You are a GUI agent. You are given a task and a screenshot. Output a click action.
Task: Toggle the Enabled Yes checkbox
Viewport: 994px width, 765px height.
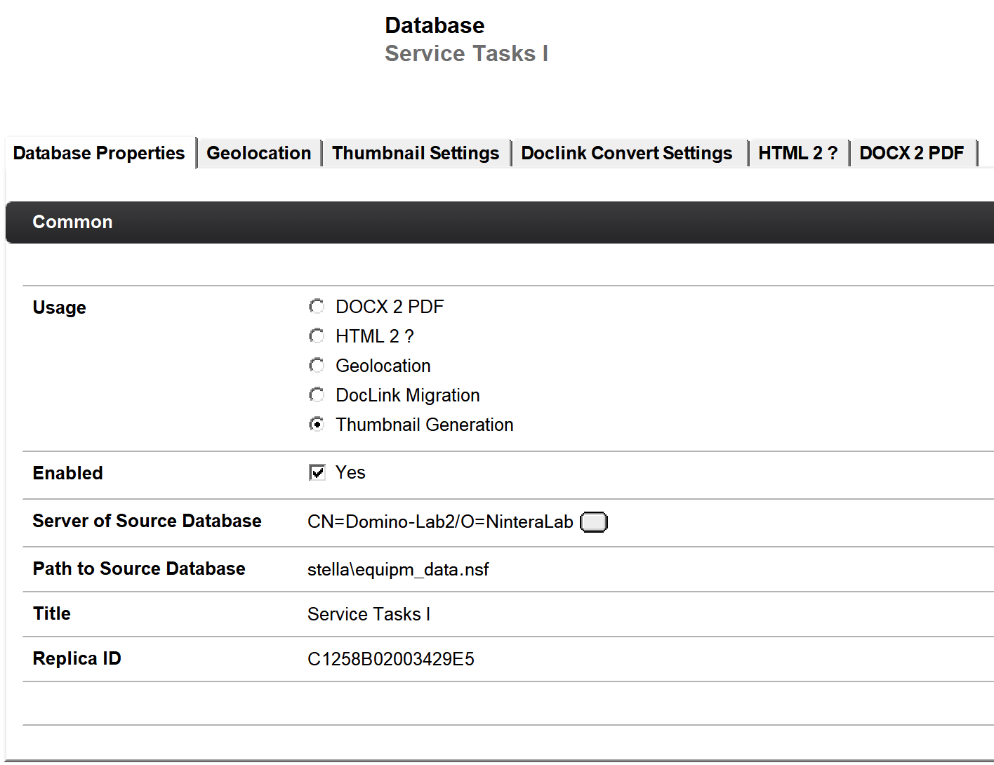[x=317, y=472]
